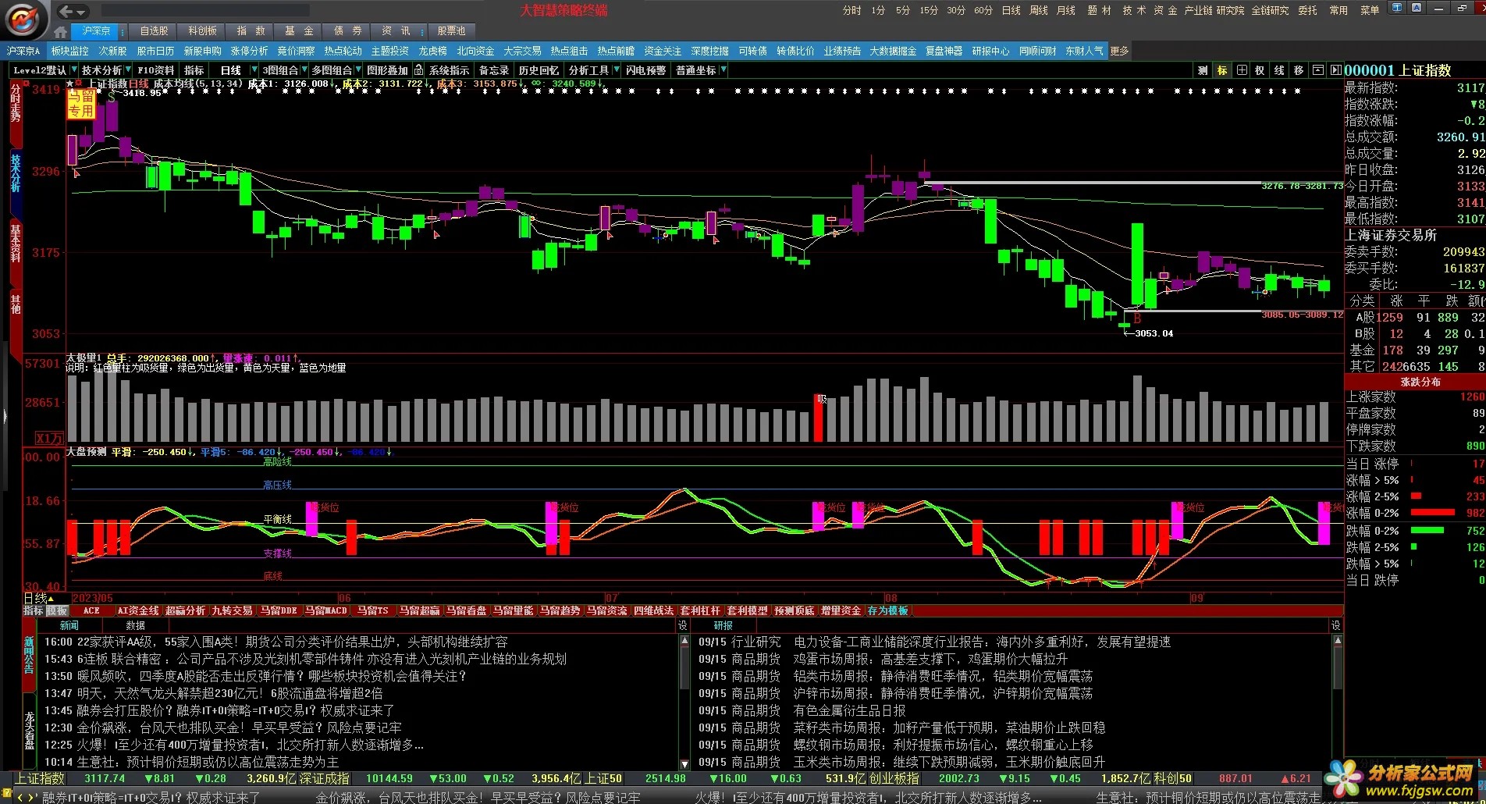Click the side-panel collapse icon beside 000001

click(1335, 70)
